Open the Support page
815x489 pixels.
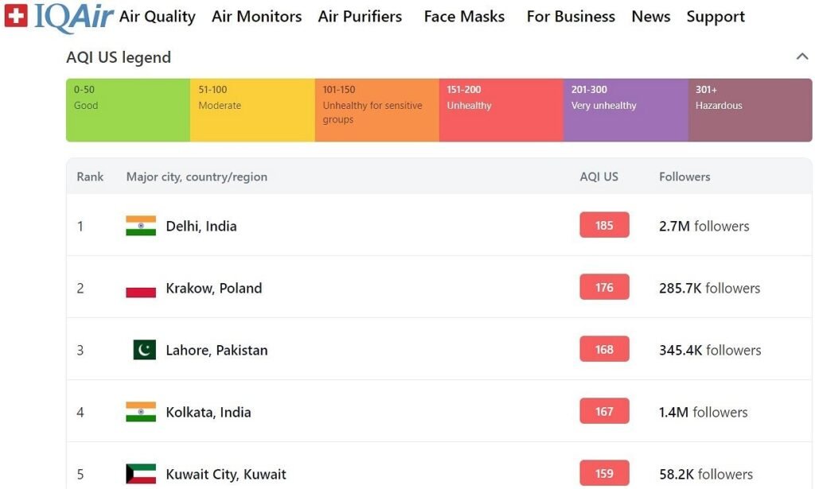(716, 17)
